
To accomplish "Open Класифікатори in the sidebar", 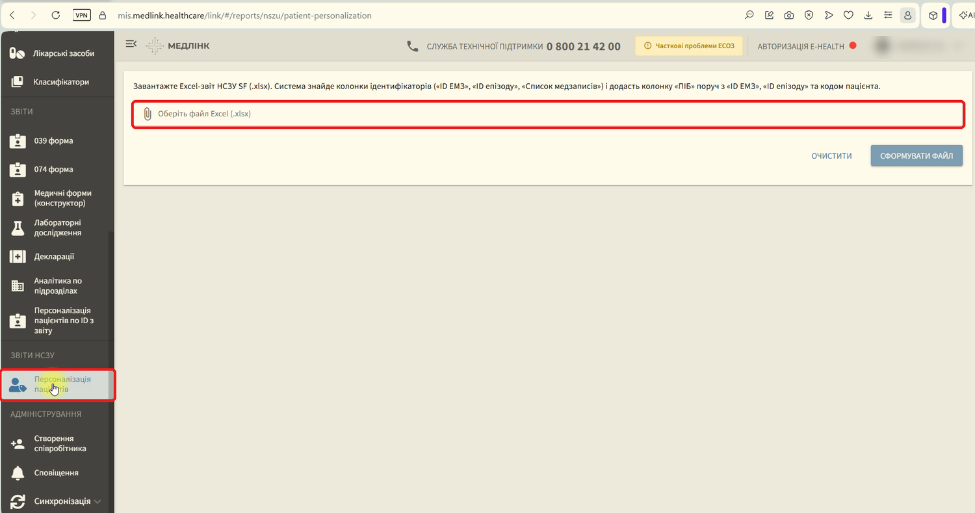I will click(x=57, y=82).
